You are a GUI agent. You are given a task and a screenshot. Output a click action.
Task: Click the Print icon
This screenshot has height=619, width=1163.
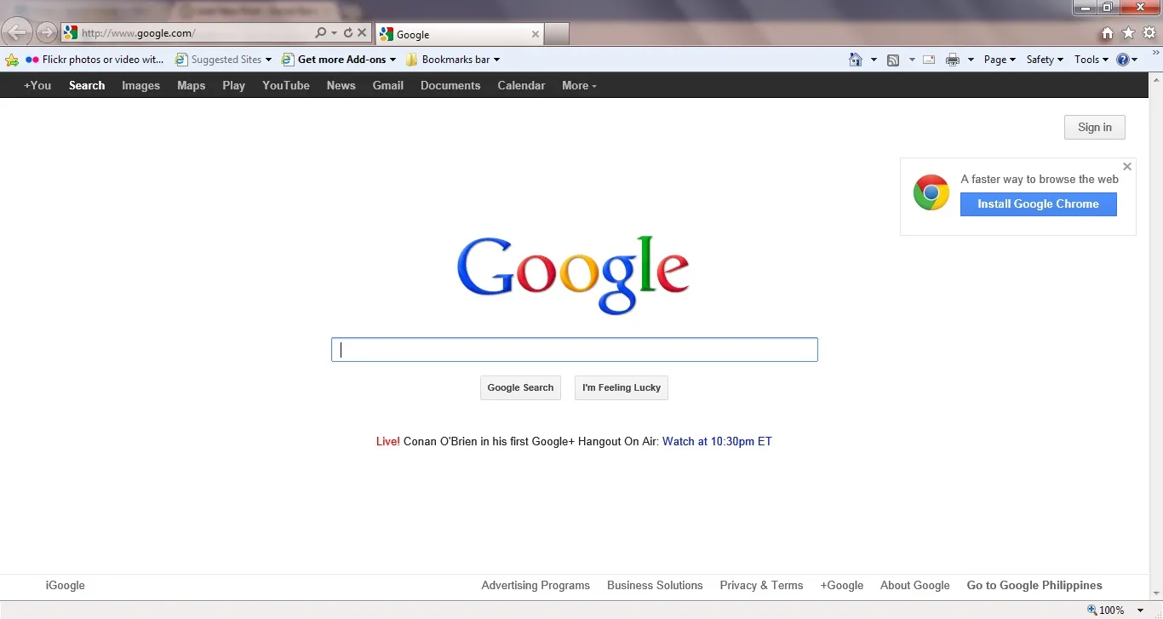pos(953,60)
